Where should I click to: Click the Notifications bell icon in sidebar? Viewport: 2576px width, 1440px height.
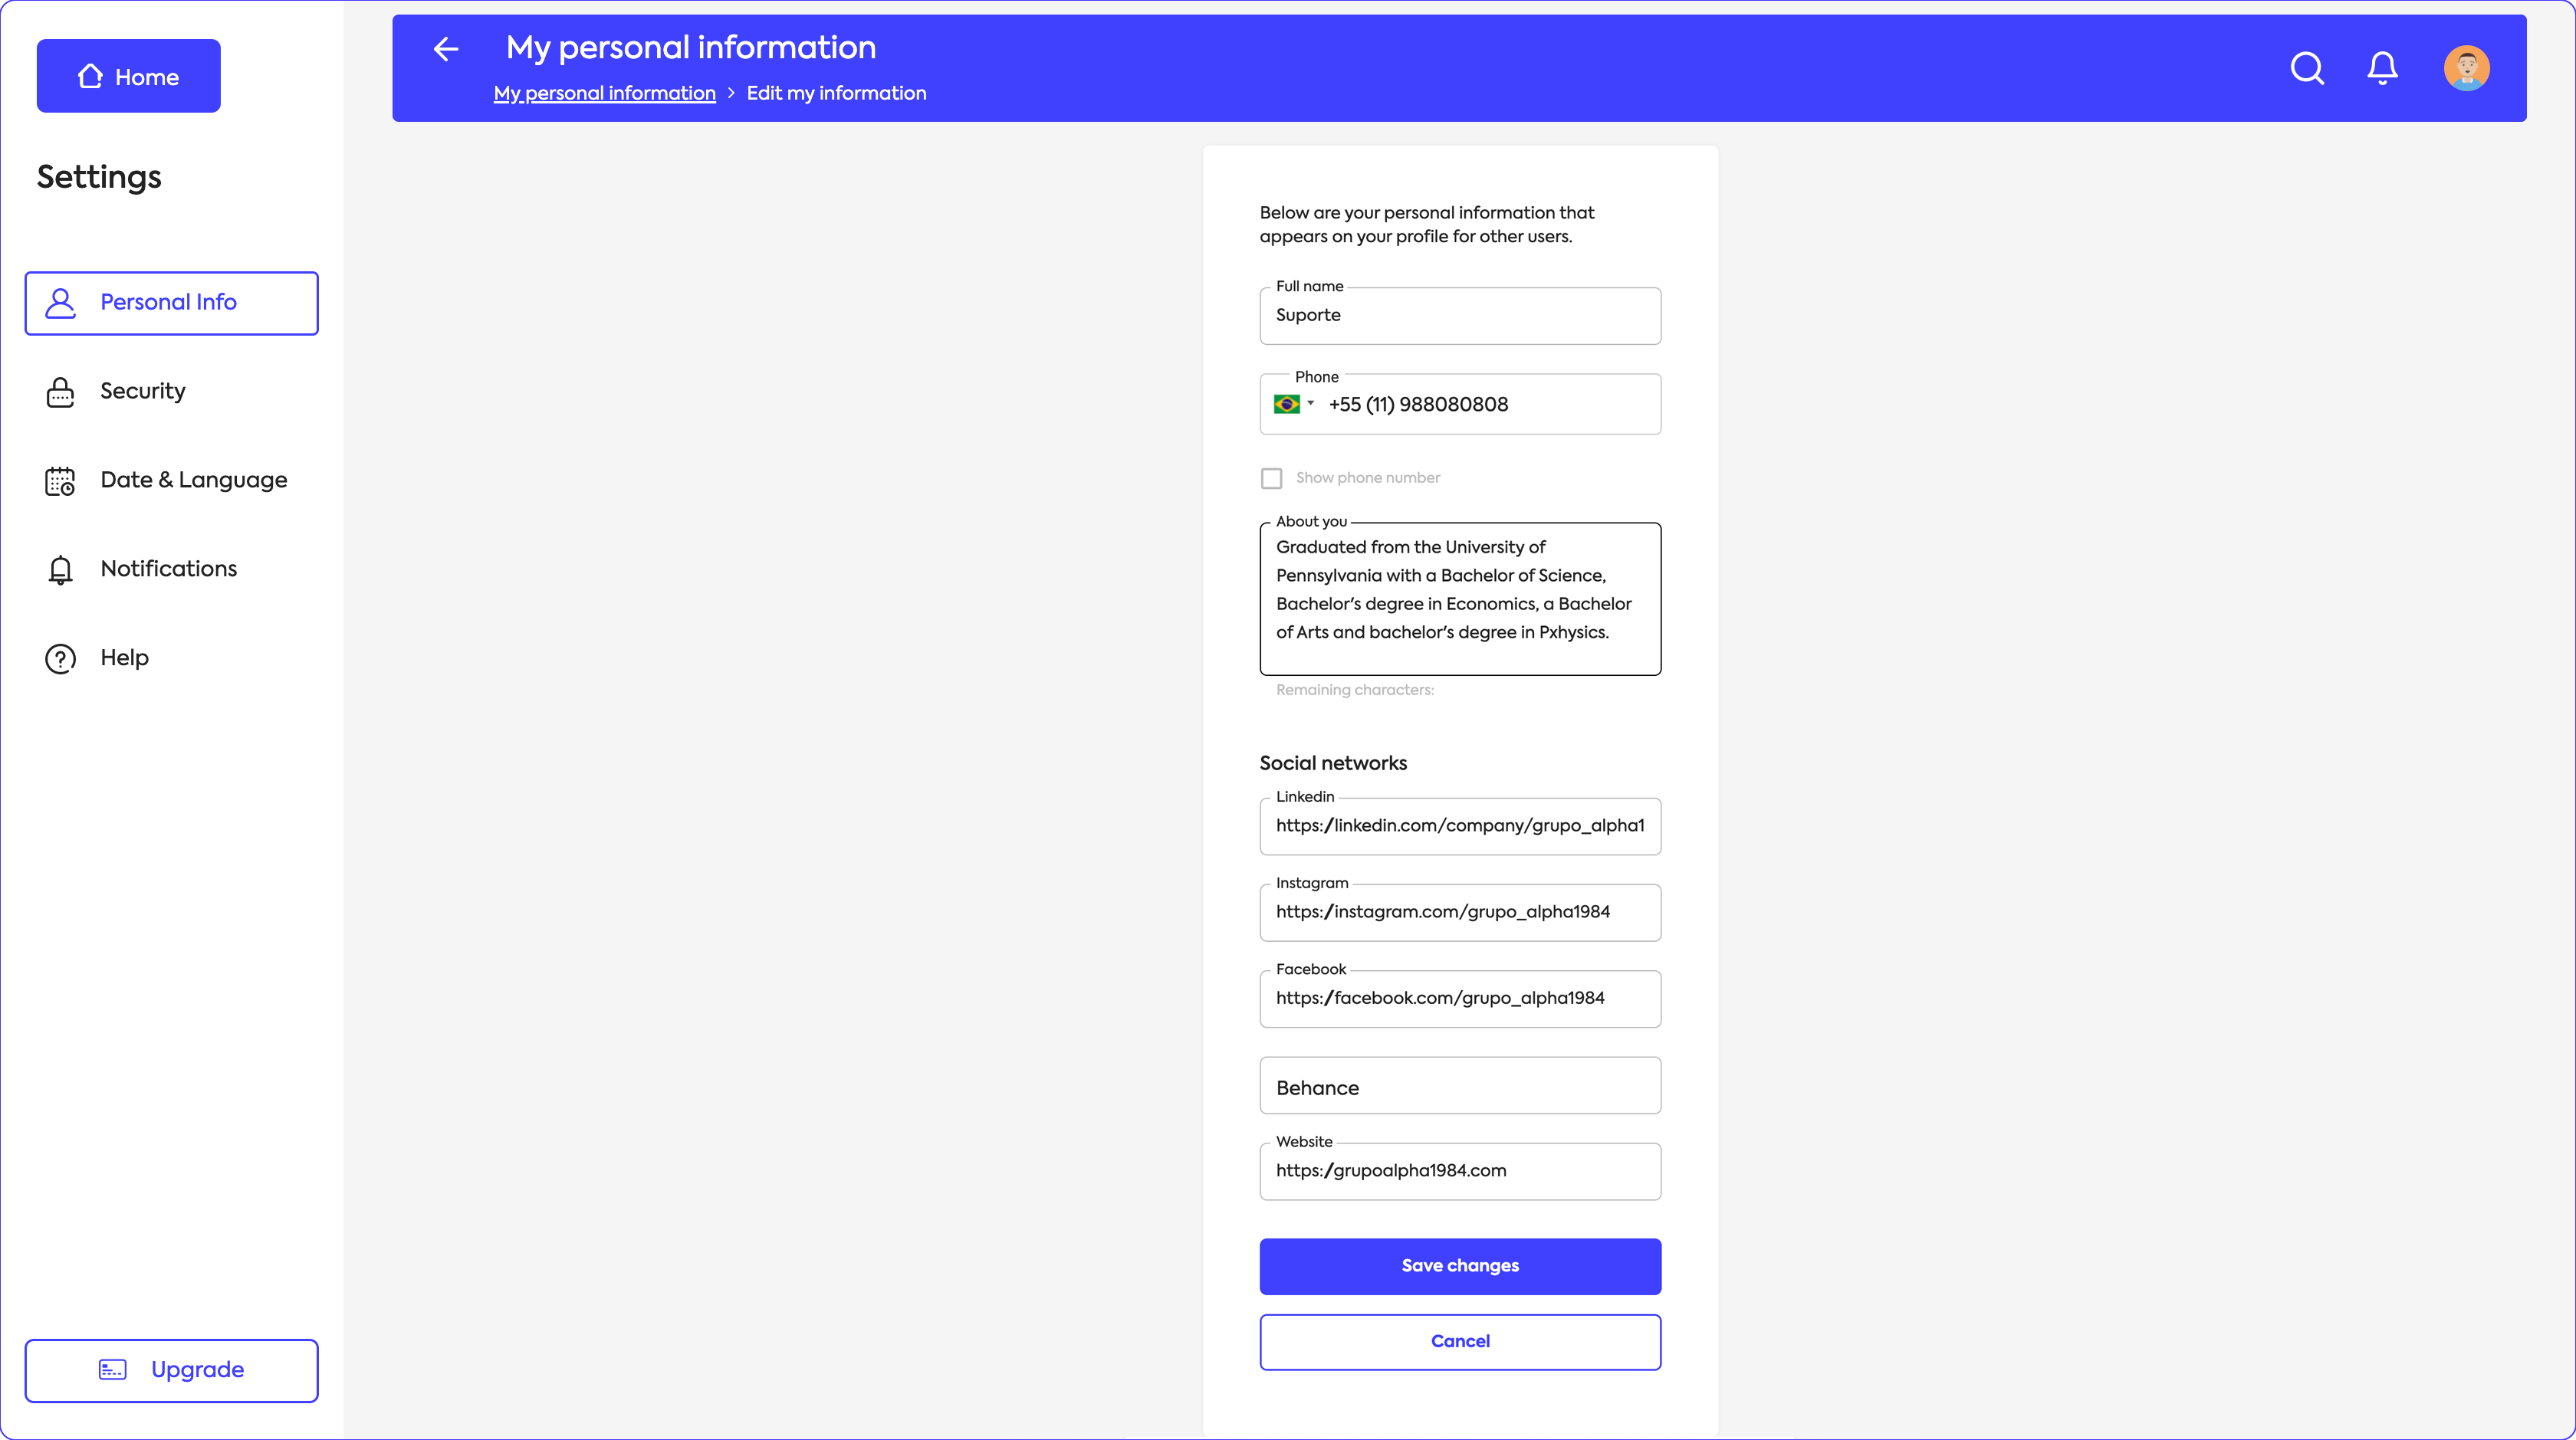60,569
